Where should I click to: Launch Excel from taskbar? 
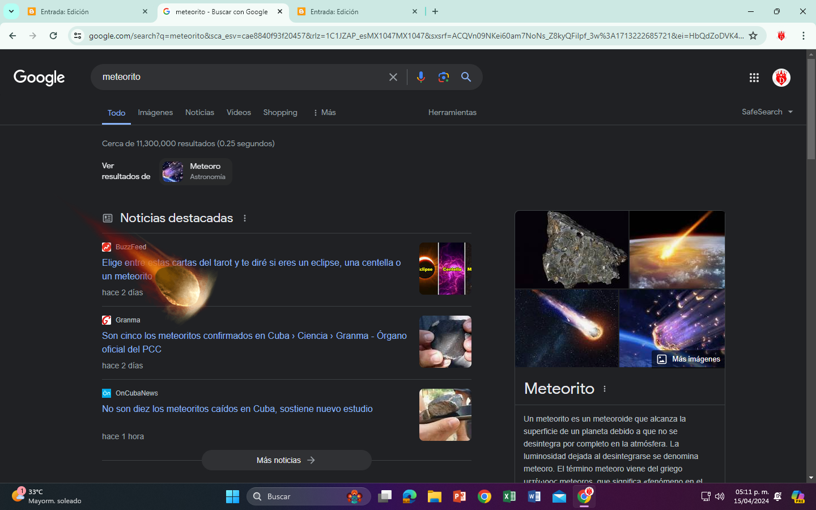[509, 496]
